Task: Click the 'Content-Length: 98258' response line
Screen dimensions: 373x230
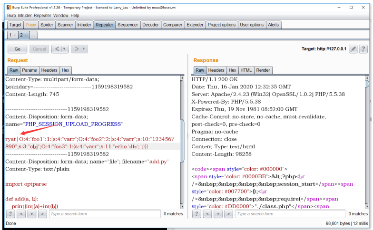Action: click(x=222, y=154)
